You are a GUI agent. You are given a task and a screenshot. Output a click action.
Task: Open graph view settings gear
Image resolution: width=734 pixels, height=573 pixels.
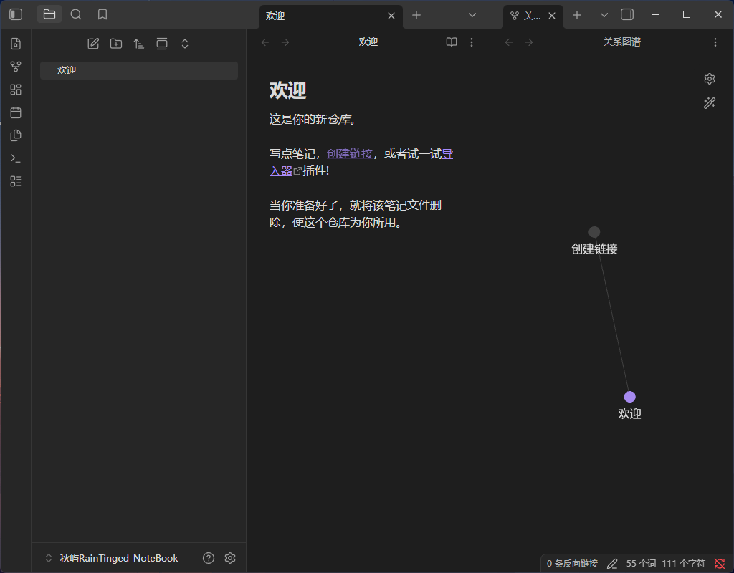709,79
